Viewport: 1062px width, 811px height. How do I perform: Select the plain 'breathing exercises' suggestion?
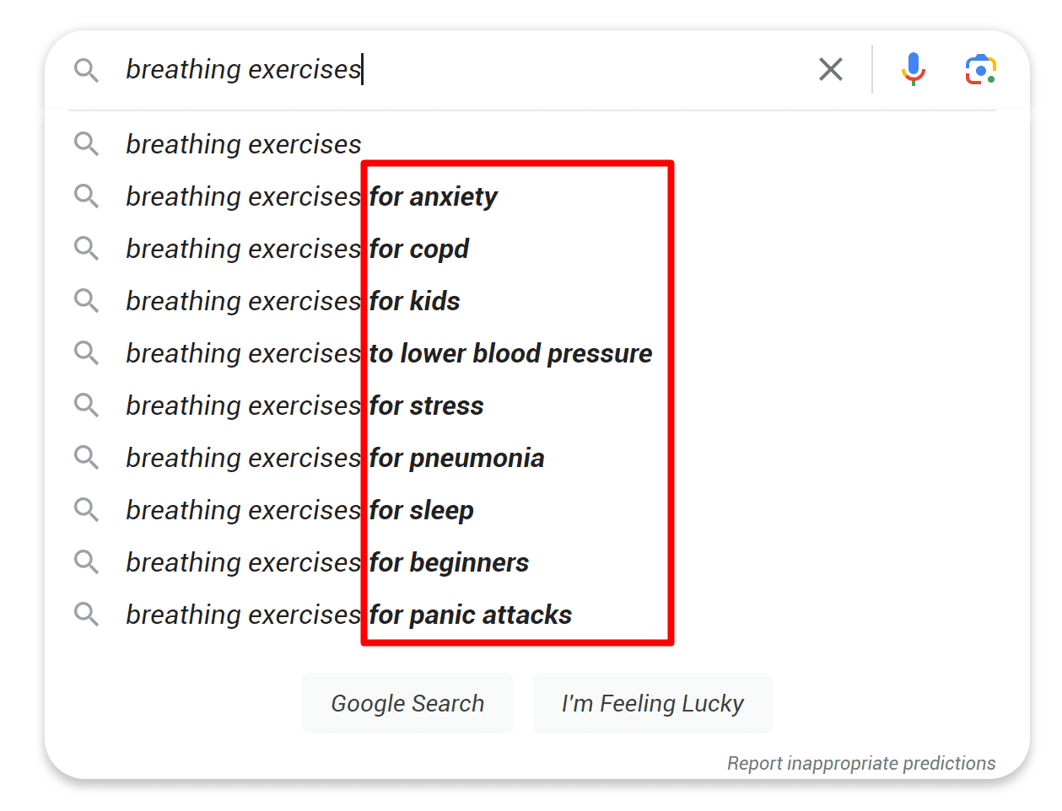pyautogui.click(x=243, y=143)
